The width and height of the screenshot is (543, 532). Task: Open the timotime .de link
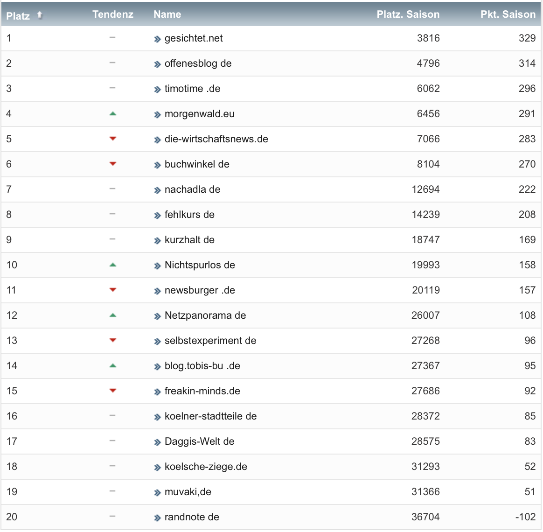point(193,89)
